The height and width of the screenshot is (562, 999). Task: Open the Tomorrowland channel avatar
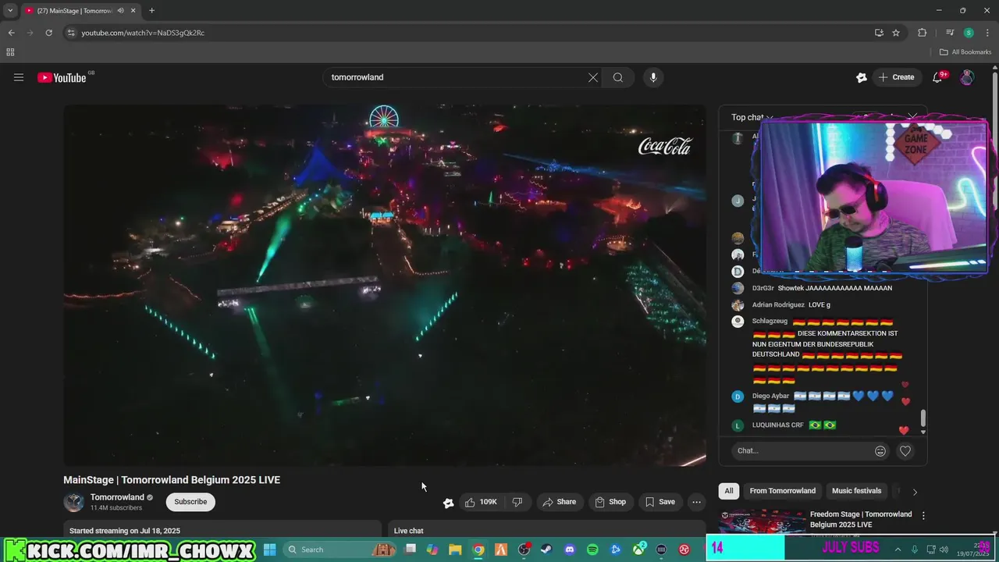click(x=74, y=502)
